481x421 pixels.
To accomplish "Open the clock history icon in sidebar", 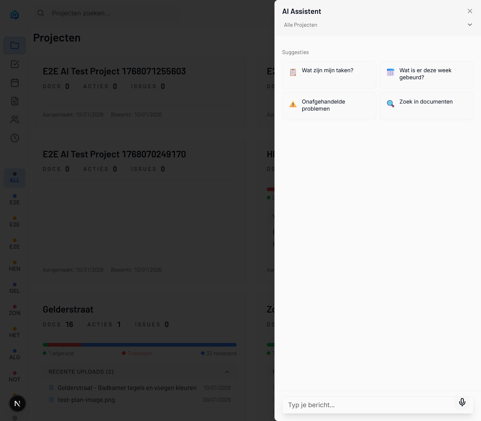I will click(14, 138).
